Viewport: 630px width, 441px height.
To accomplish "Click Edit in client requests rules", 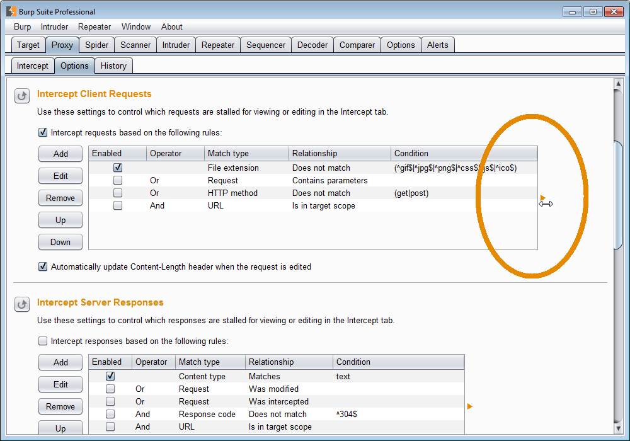I will [60, 176].
